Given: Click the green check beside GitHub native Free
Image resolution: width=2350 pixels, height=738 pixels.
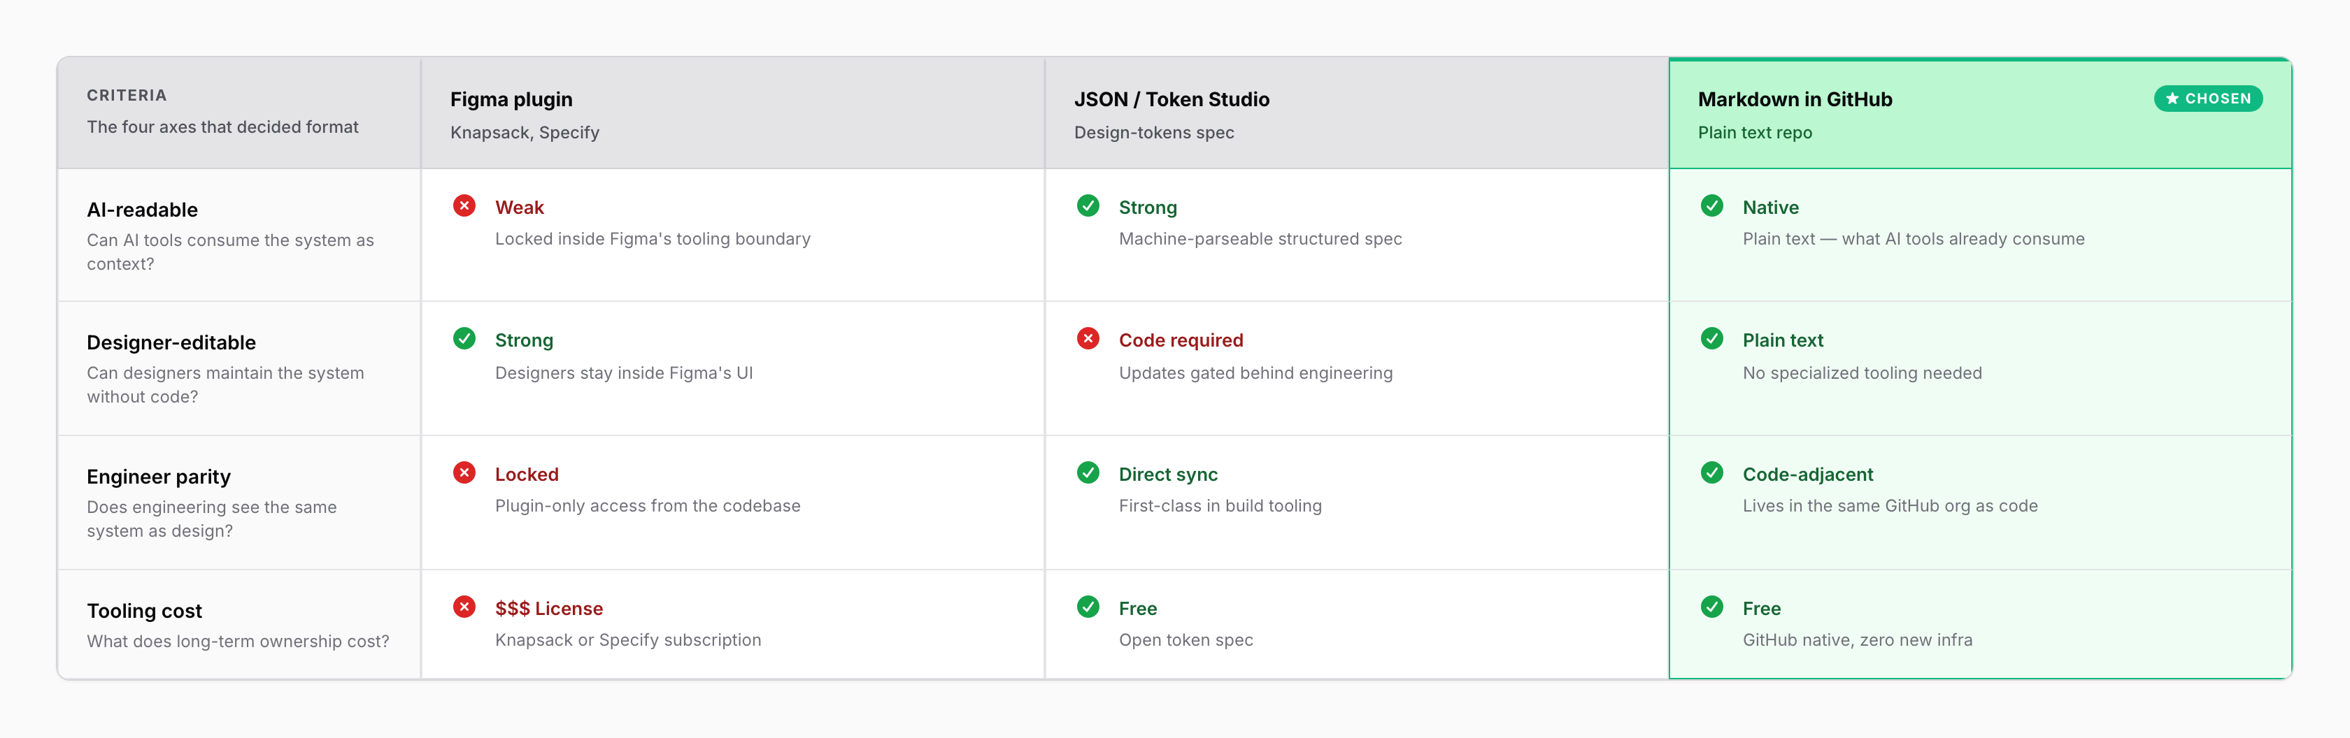Looking at the screenshot, I should [1711, 607].
